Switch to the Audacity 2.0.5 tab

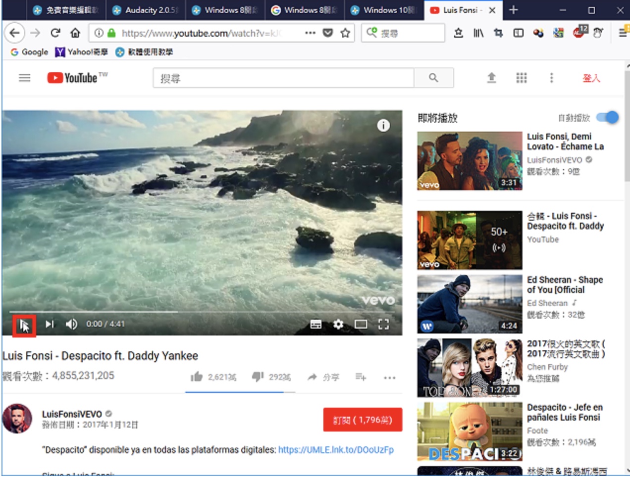point(145,10)
